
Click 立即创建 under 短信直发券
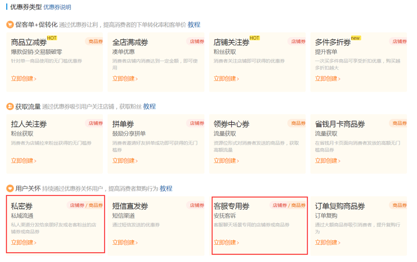click(x=125, y=243)
